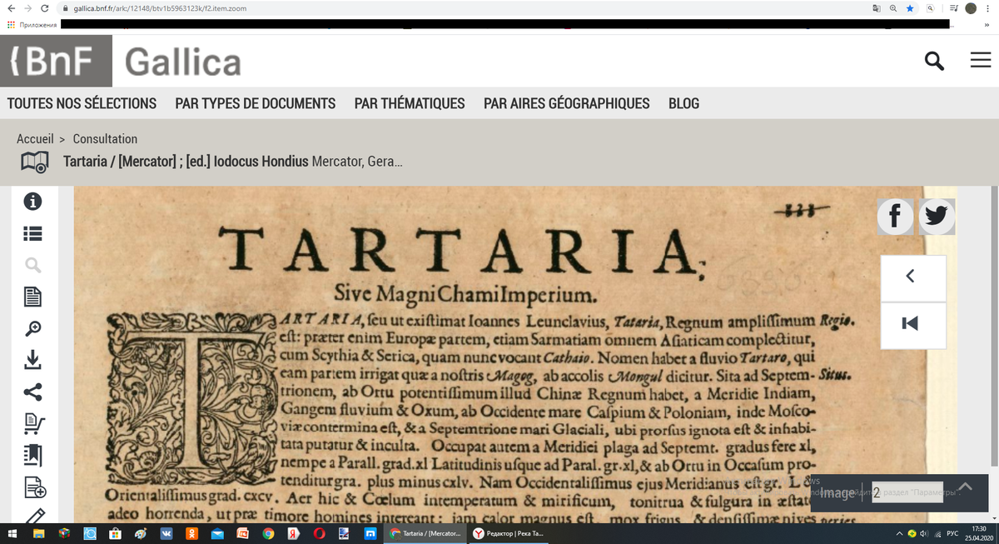The height and width of the screenshot is (544, 999).
Task: Click the page-with-plus sidebar icon
Action: pos(34,487)
